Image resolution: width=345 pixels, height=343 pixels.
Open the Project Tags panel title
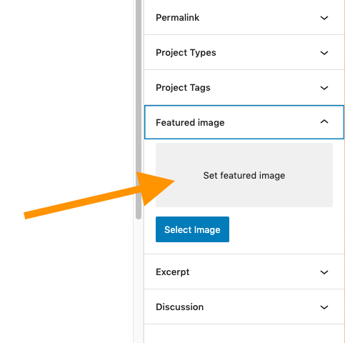pyautogui.click(x=183, y=88)
